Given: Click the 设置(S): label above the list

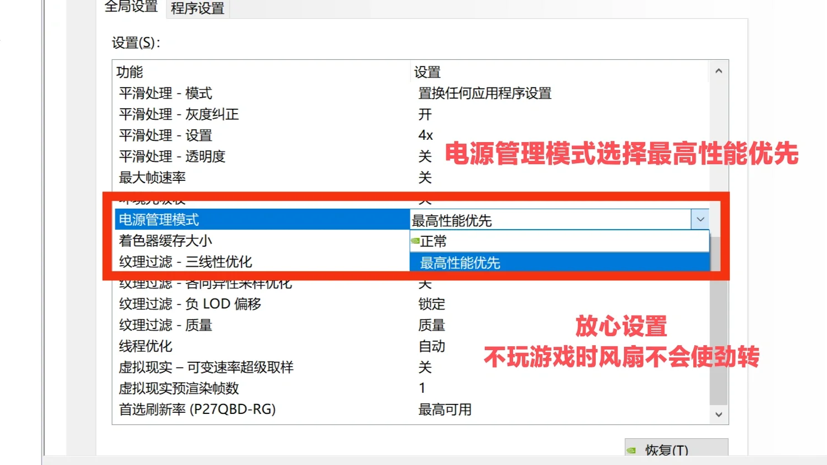Looking at the screenshot, I should point(136,43).
